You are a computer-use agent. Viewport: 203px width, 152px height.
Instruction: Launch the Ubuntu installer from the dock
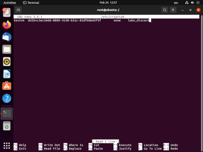[7, 12]
